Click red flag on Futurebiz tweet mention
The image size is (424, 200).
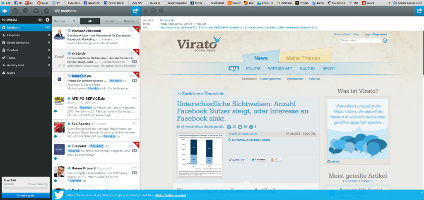coord(137,144)
